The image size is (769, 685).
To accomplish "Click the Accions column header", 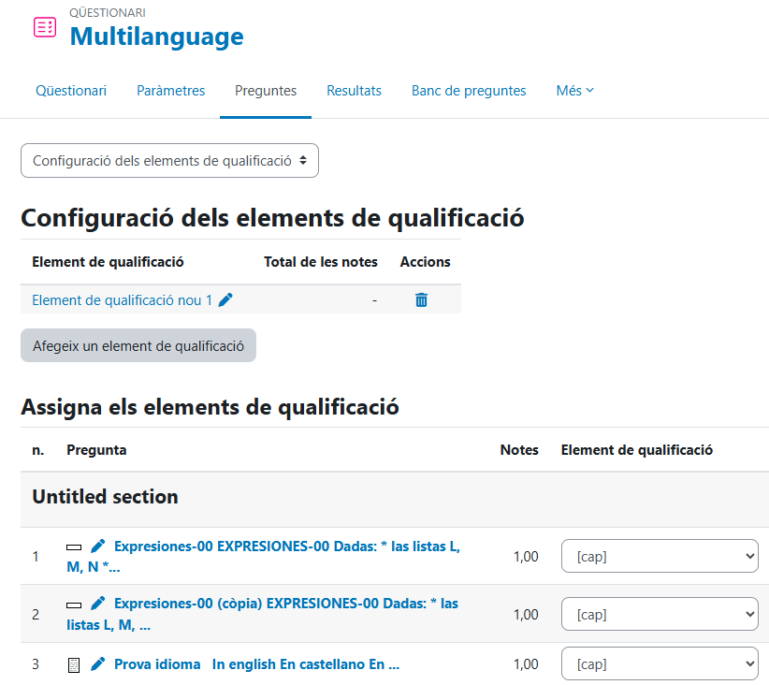I will (426, 261).
